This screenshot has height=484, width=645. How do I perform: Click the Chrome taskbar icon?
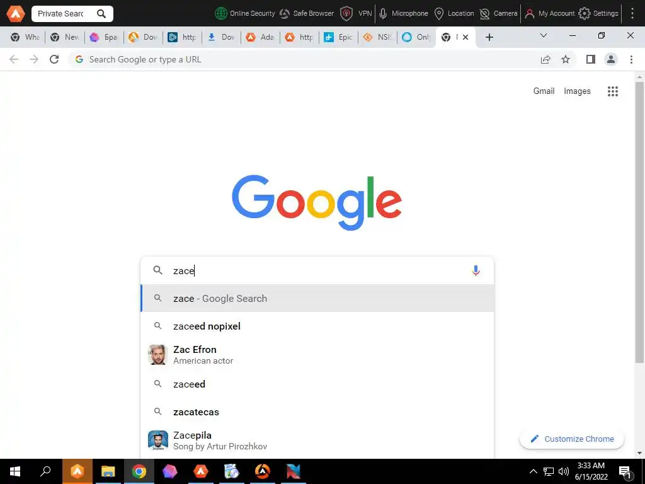tap(139, 471)
